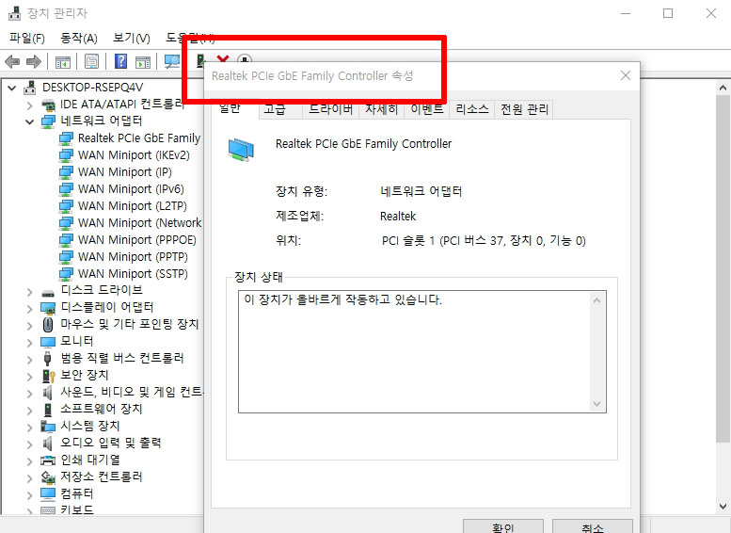
Task: Select the IDE ATA/ATAPI controller icon
Action: [48, 105]
